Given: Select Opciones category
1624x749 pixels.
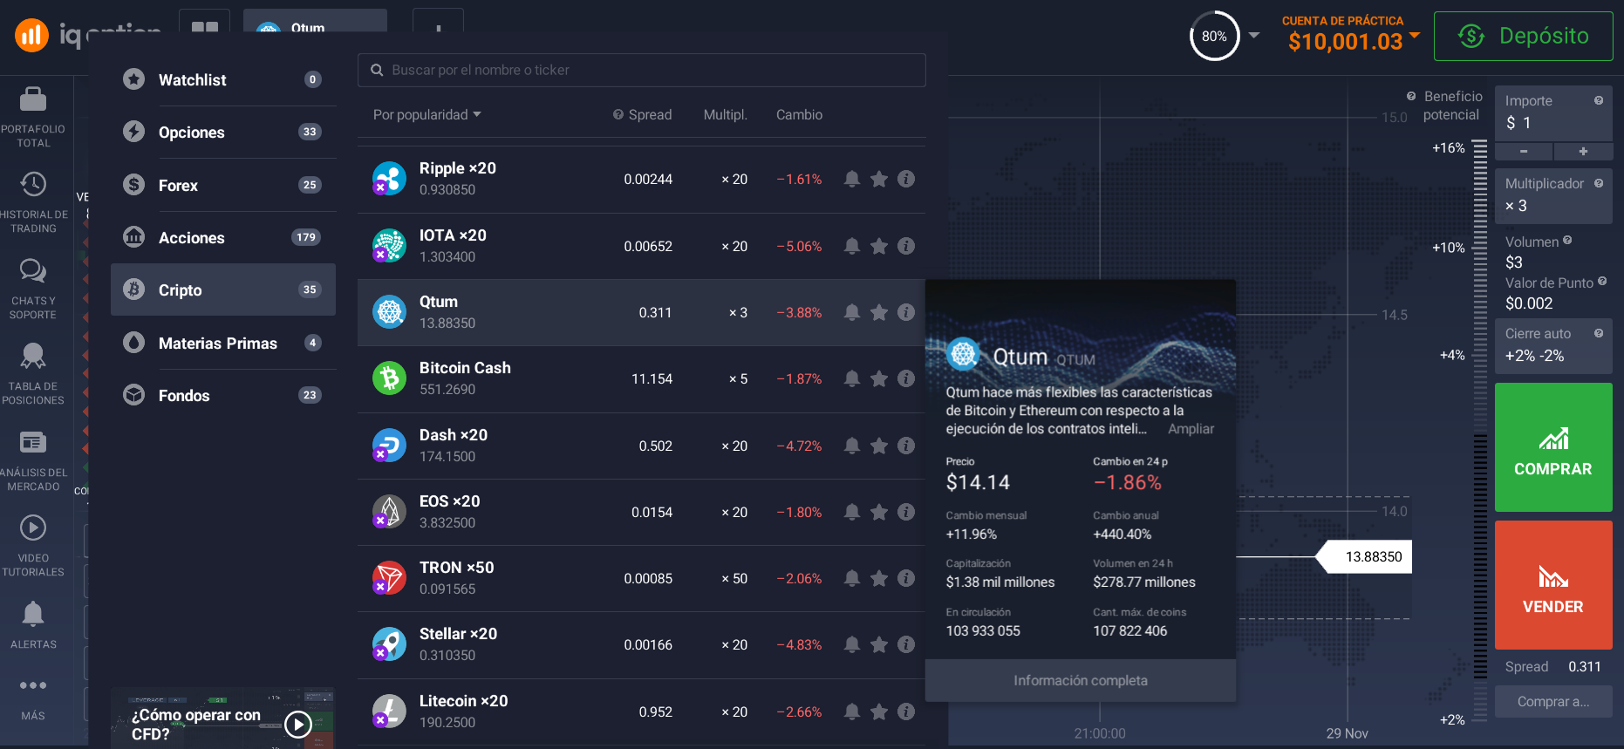Looking at the screenshot, I should point(223,133).
